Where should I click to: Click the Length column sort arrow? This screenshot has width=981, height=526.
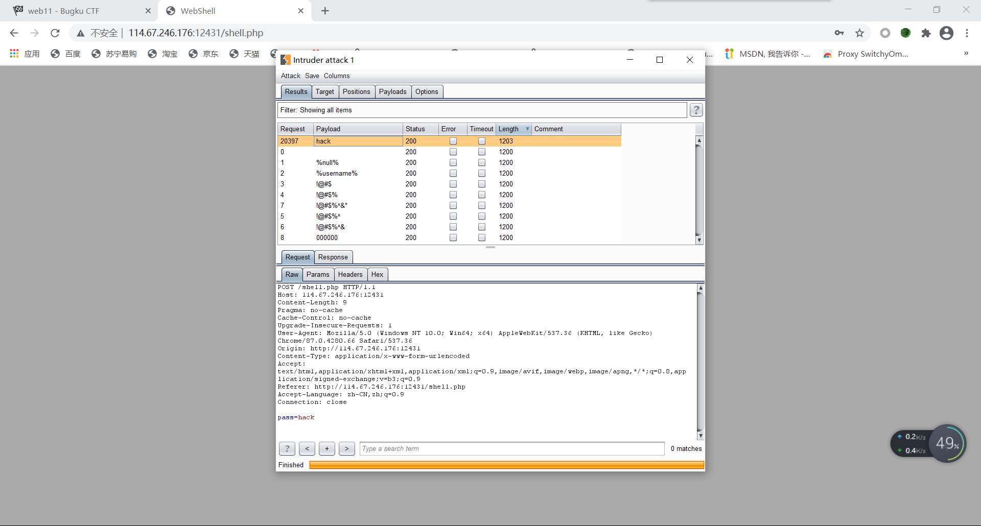pos(527,129)
